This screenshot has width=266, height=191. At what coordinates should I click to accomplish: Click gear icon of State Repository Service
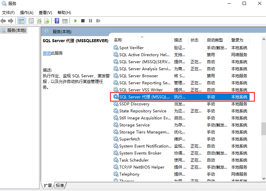tap(116, 111)
